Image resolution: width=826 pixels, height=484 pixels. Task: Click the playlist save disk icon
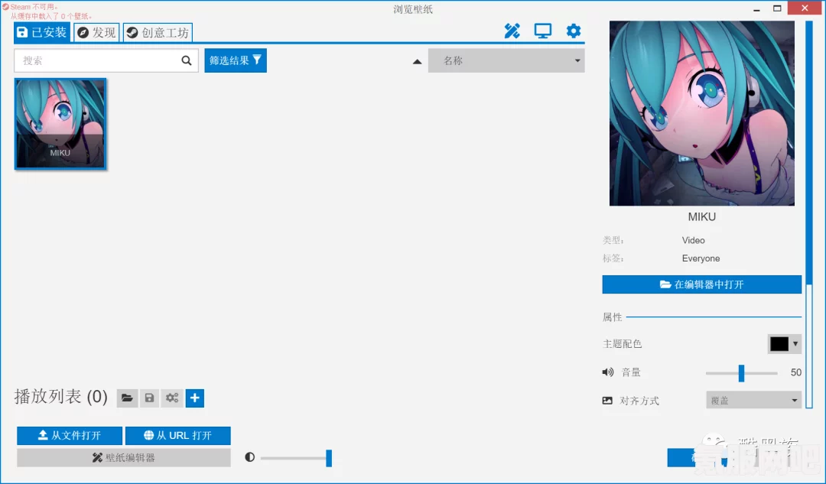[x=149, y=398]
